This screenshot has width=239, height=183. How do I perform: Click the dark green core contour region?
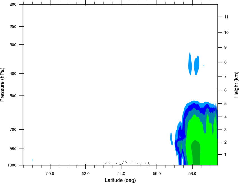(x=196, y=153)
